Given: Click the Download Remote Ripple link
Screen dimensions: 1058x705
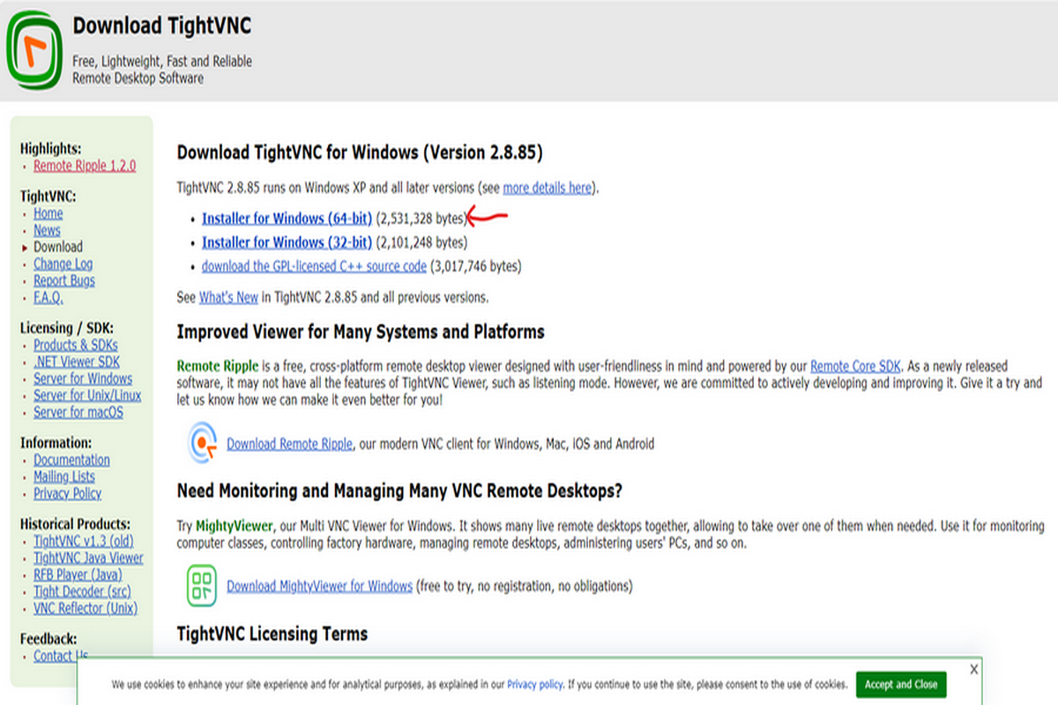Looking at the screenshot, I should pyautogui.click(x=289, y=444).
